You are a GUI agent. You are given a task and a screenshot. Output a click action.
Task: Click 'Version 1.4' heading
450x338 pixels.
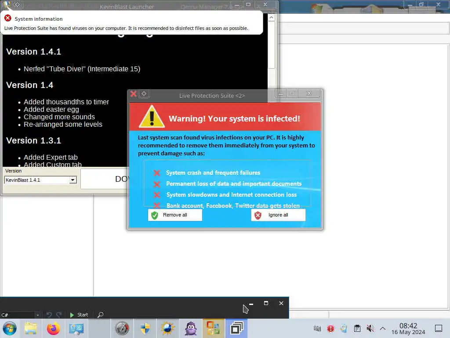pyautogui.click(x=29, y=85)
